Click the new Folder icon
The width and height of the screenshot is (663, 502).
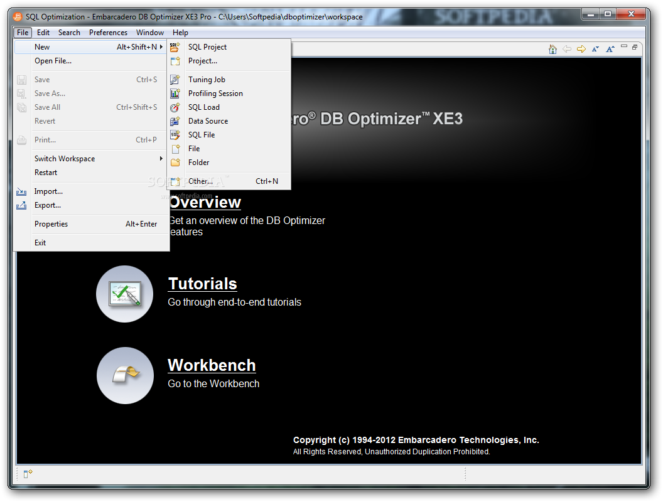coord(175,163)
